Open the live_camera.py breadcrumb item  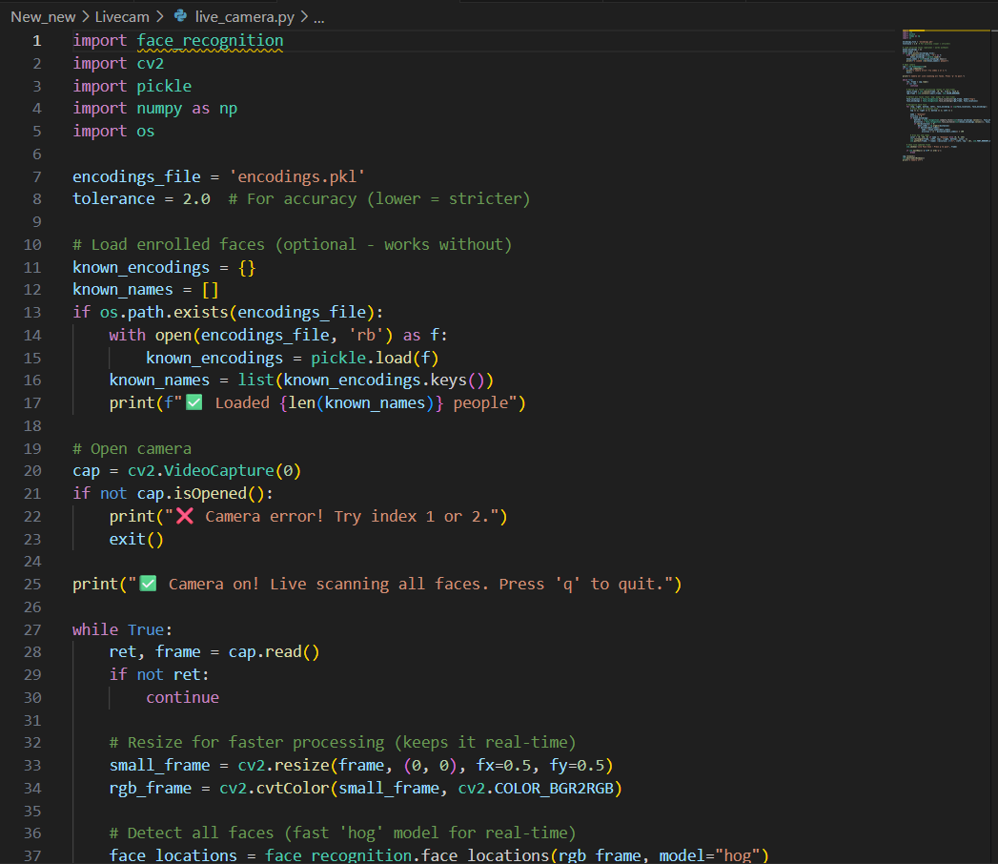pos(245,17)
